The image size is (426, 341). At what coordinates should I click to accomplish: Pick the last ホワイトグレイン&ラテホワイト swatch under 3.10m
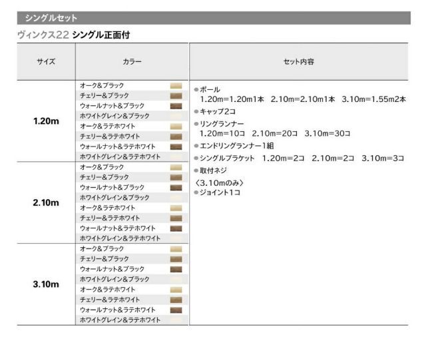(176, 320)
